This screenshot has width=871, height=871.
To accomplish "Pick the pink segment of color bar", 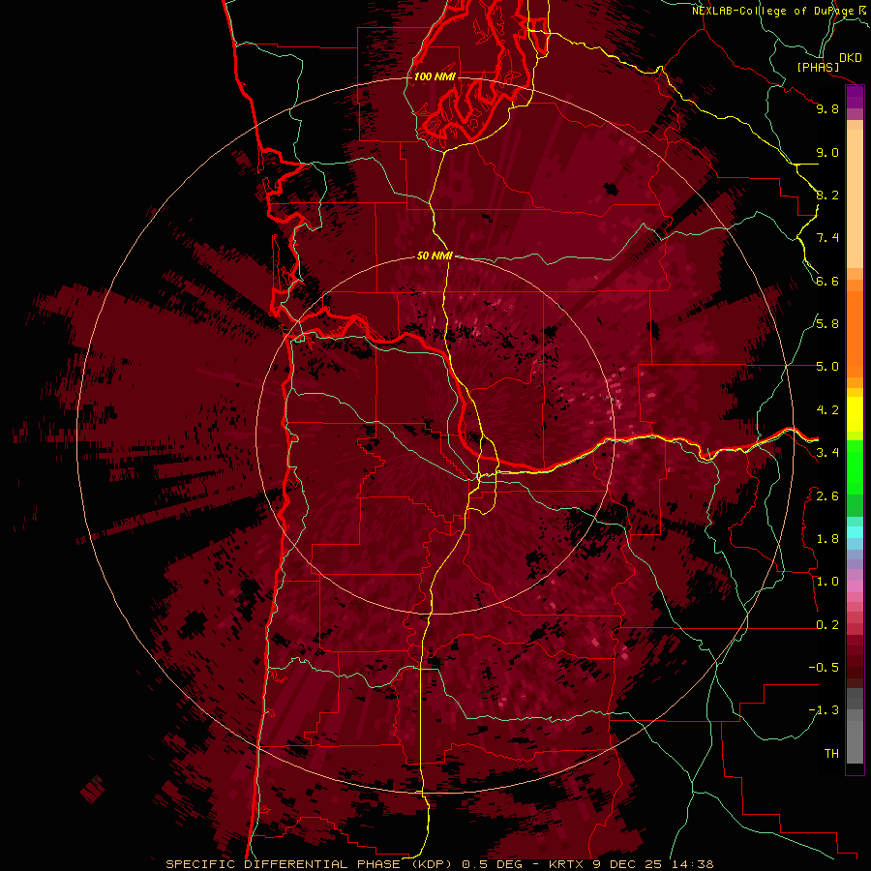I will click(x=855, y=586).
